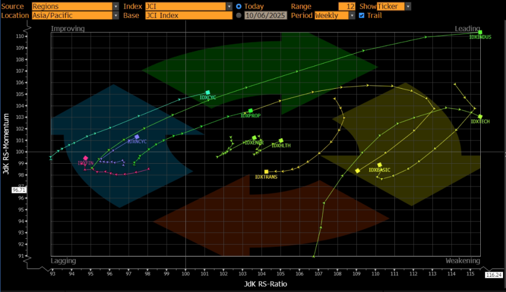
Task: Select the IDXHLTH sector marker
Action: (x=281, y=141)
